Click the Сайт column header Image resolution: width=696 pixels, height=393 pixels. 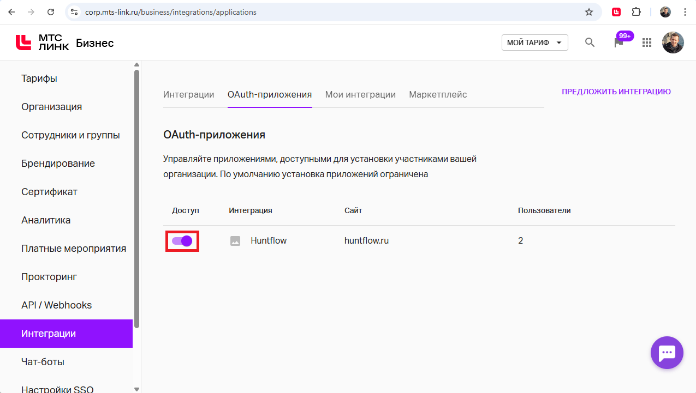(x=353, y=210)
